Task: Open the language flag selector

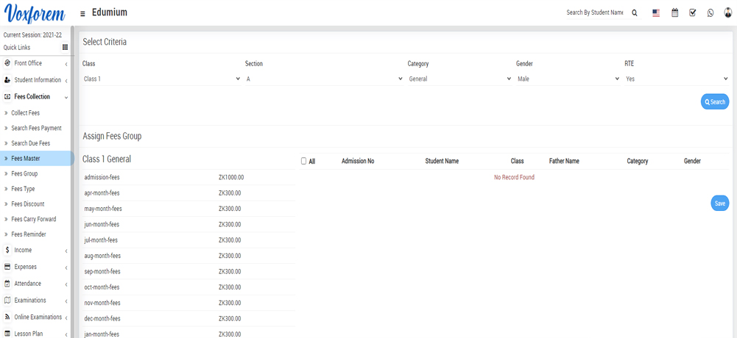Action: click(x=656, y=13)
